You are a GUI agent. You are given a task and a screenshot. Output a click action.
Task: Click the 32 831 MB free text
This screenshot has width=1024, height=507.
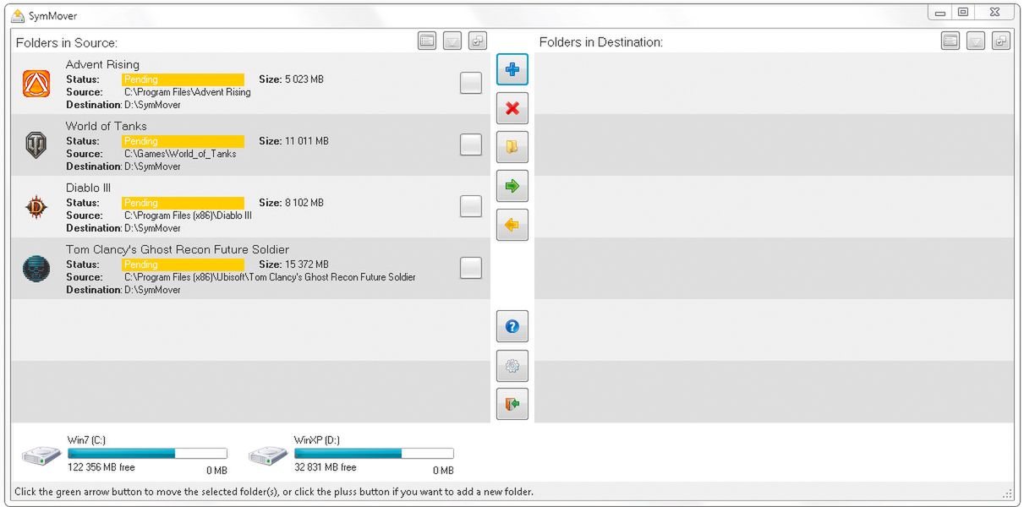coord(325,467)
